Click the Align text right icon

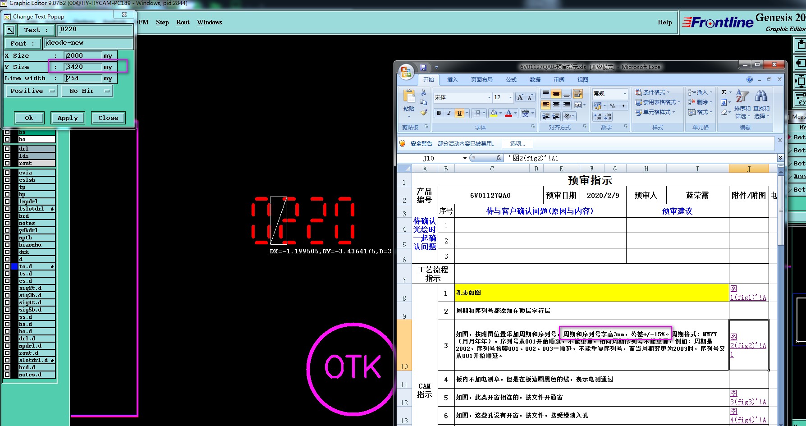(567, 105)
